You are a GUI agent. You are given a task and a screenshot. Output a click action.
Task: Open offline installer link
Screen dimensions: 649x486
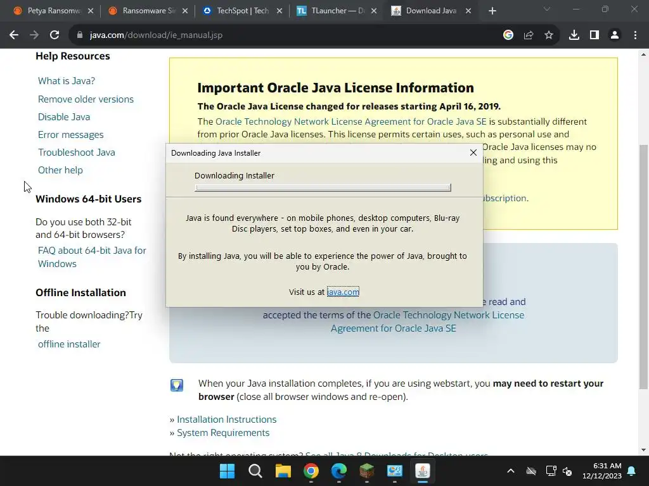tap(69, 344)
